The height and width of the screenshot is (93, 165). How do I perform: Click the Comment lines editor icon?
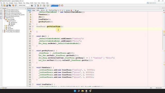coord(76,10)
